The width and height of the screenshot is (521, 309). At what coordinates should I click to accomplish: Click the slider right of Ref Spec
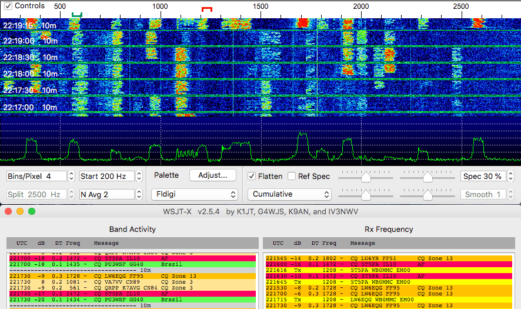pos(366,176)
